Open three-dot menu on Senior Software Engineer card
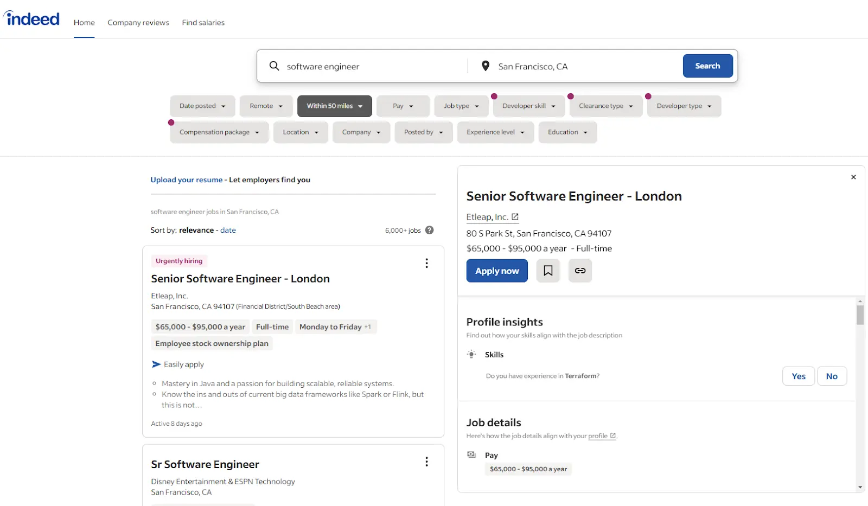868x506 pixels. point(426,263)
